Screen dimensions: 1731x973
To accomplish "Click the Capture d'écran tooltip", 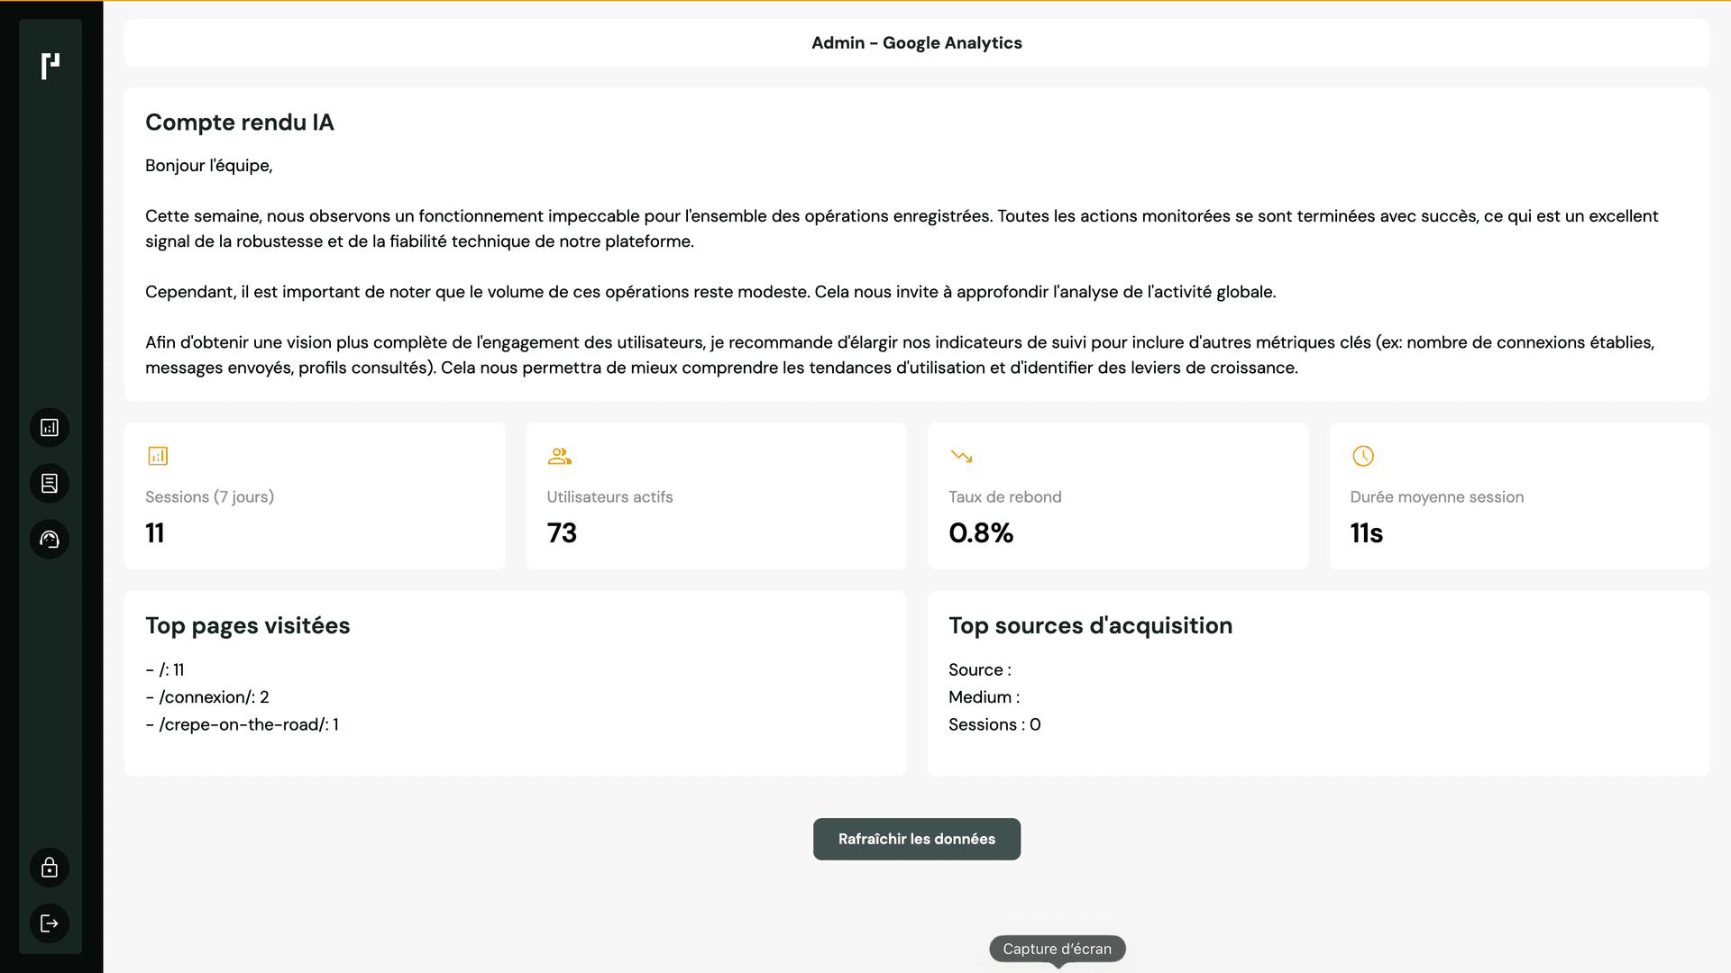I will [x=1057, y=949].
